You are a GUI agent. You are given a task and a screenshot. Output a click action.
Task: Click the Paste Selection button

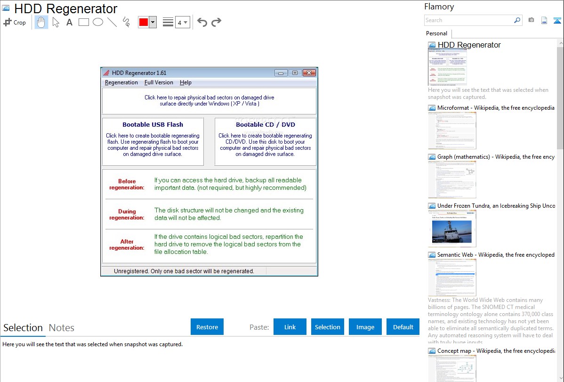tap(328, 327)
